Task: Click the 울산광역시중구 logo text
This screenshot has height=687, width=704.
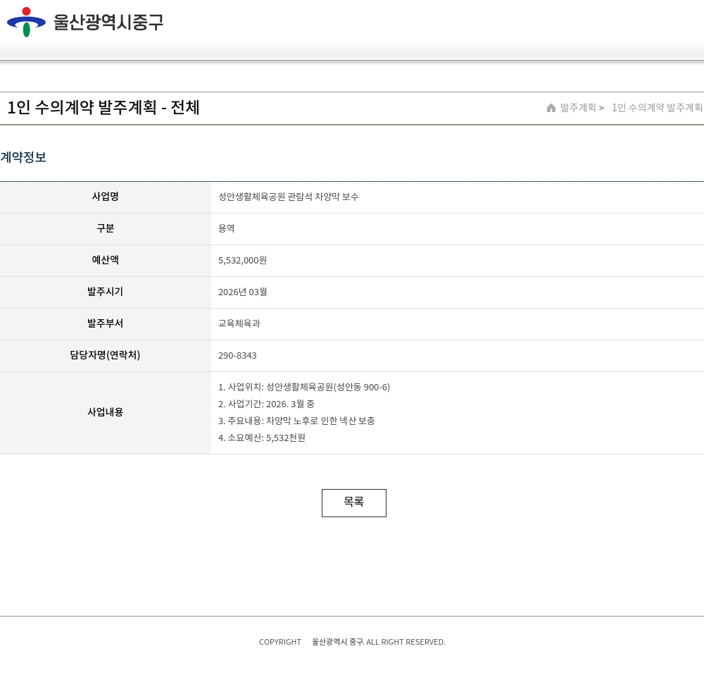Action: point(108,23)
